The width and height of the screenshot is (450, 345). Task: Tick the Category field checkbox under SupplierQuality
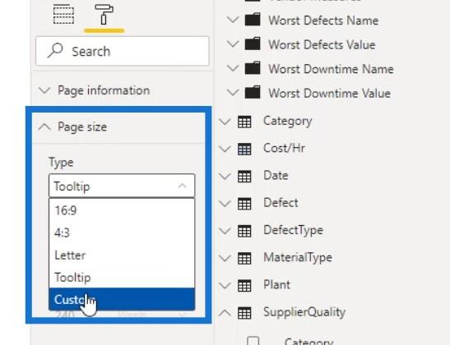pyautogui.click(x=253, y=341)
